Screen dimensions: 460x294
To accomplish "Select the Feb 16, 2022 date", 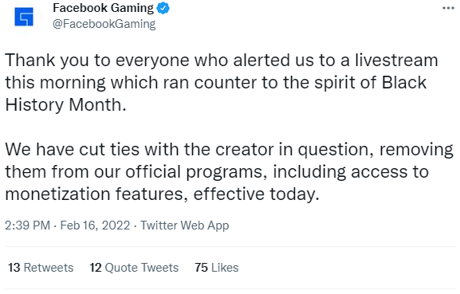I will 95,225.
